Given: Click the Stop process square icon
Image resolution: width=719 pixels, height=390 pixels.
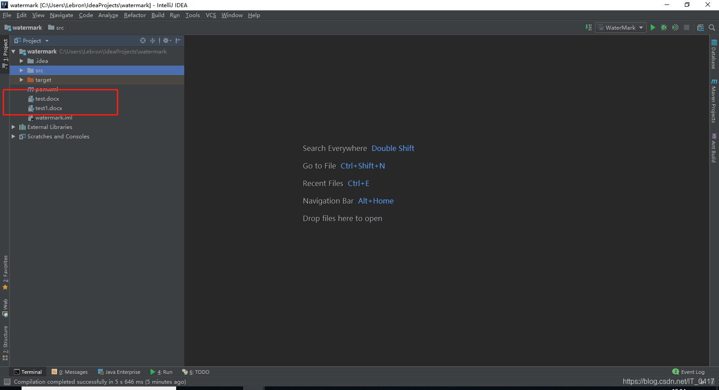Looking at the screenshot, I should [687, 27].
